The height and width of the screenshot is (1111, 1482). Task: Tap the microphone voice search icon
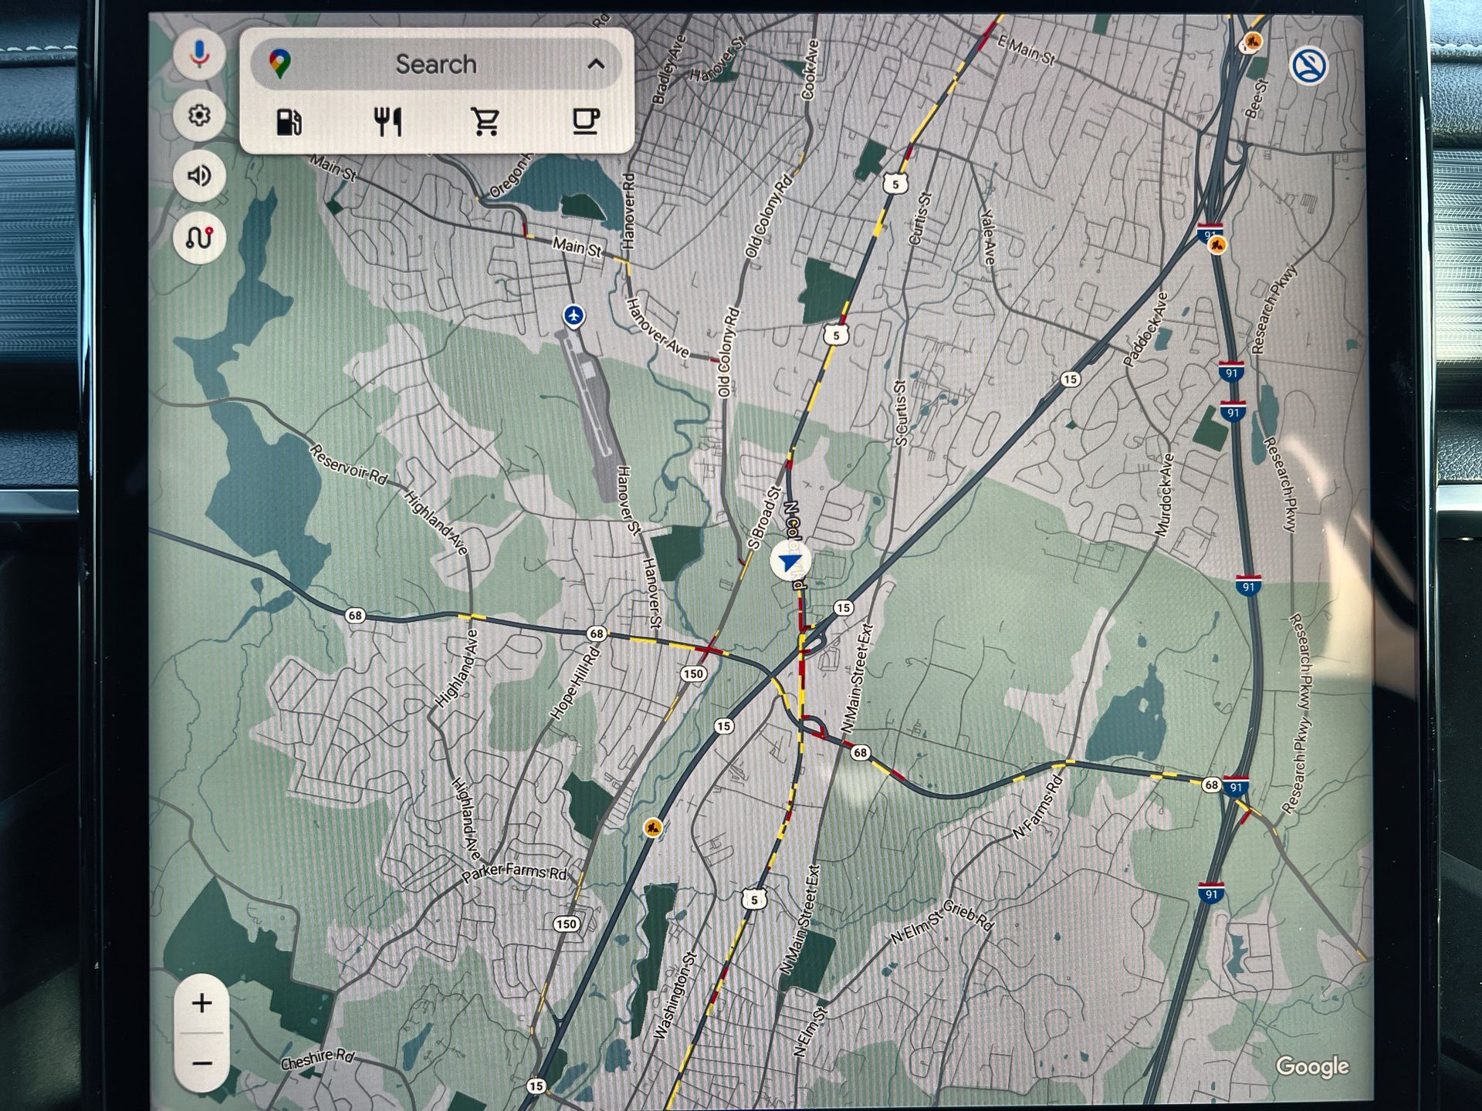[x=199, y=54]
